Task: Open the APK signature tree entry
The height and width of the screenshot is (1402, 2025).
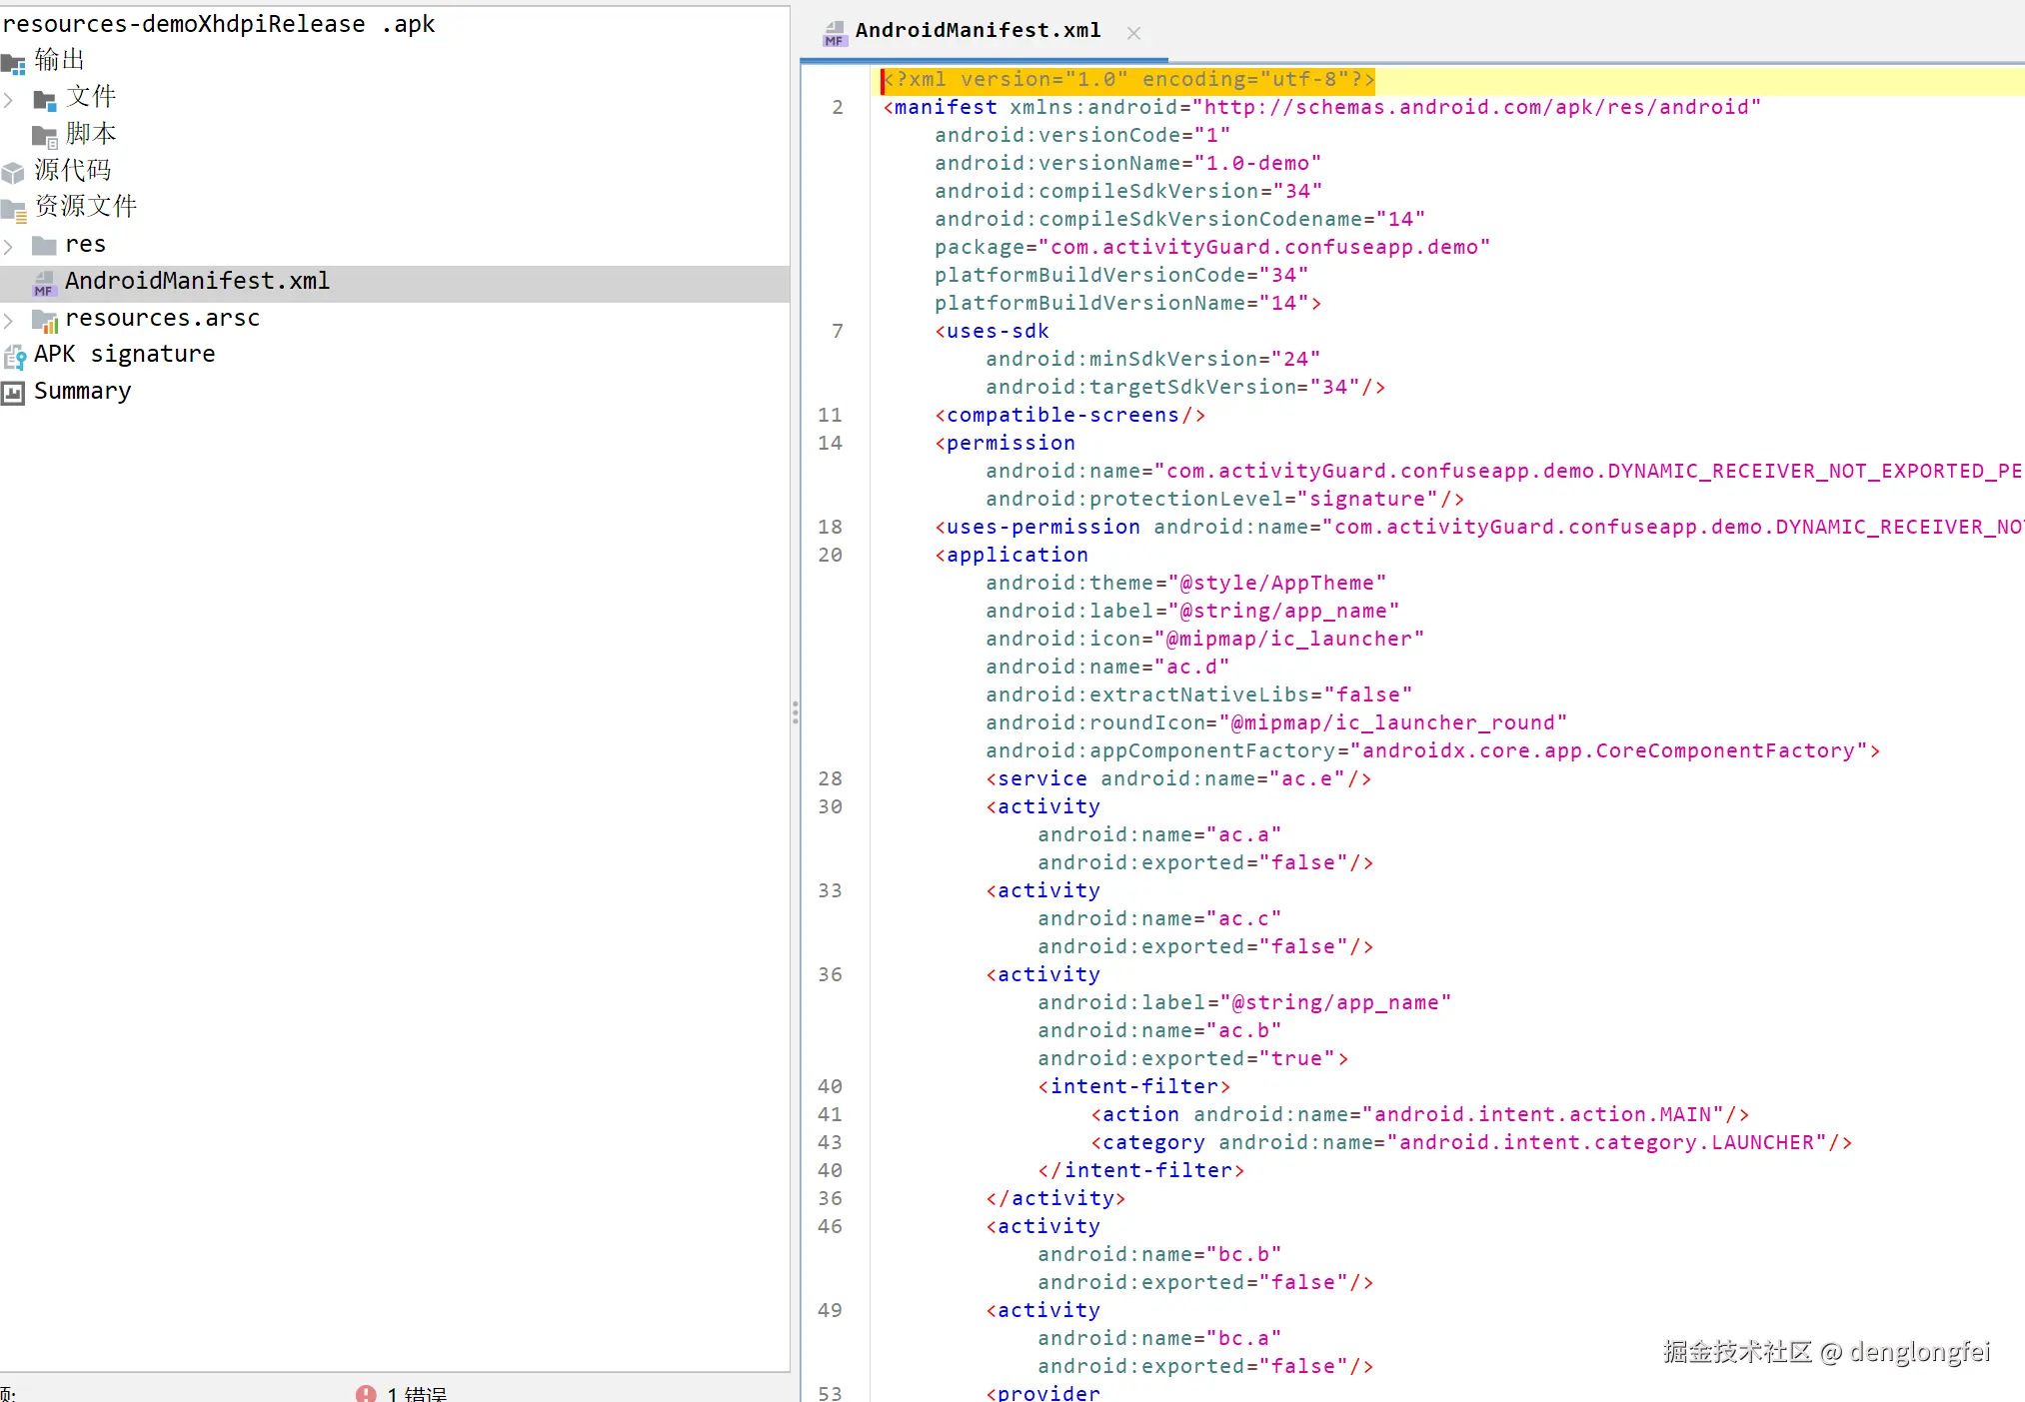Action: tap(124, 355)
